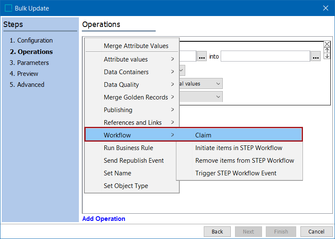This screenshot has width=335, height=239.
Task: Expand Data Quality submenu
Action: pyautogui.click(x=132, y=84)
